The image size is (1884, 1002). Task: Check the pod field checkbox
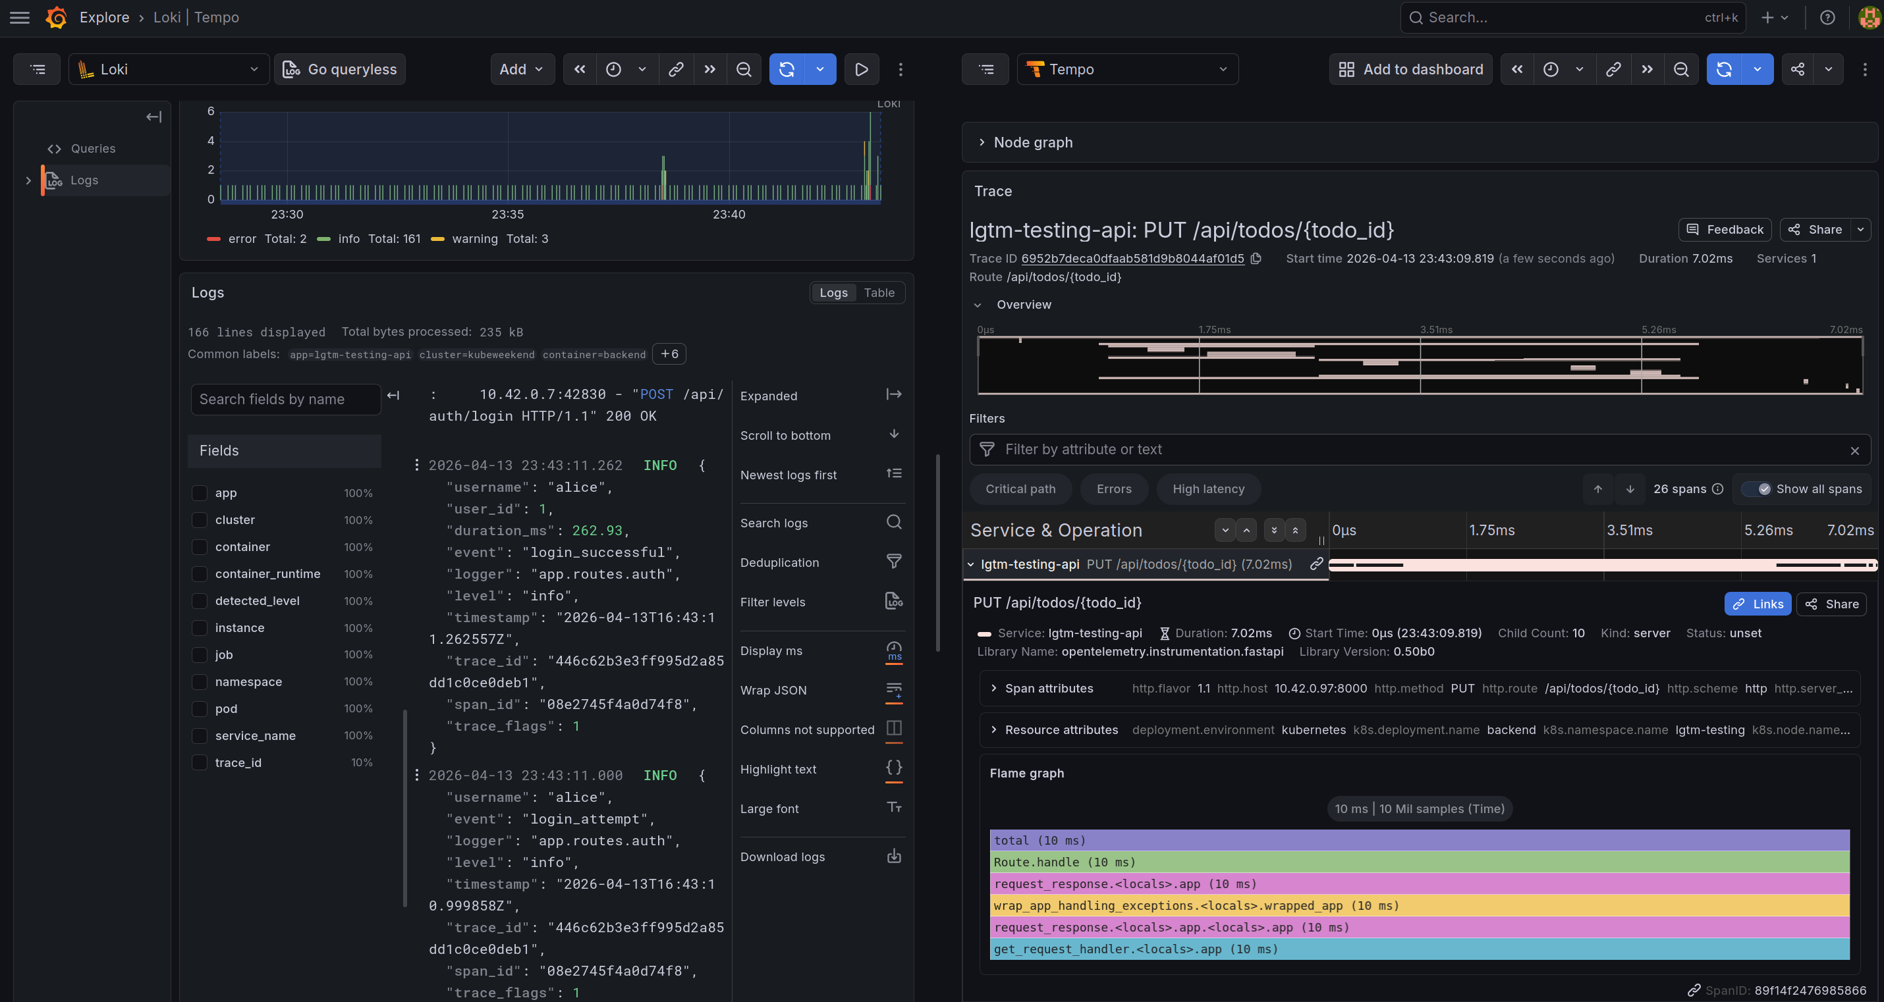click(199, 708)
